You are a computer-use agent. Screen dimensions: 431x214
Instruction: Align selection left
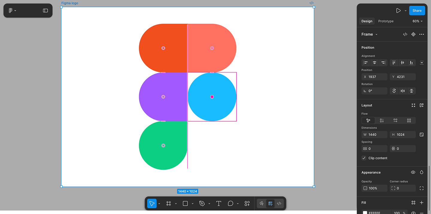(x=366, y=63)
